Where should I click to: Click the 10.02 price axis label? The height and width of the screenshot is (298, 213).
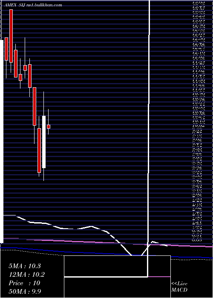point(199,126)
